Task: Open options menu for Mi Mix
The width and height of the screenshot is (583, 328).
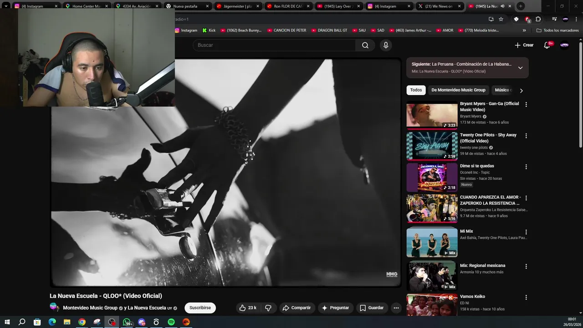Action: click(x=526, y=232)
